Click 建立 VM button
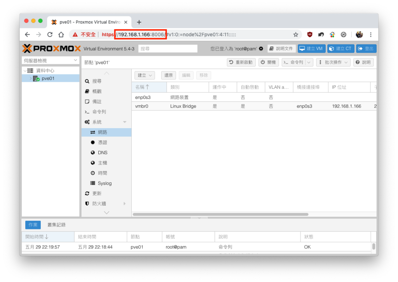This screenshot has width=398, height=282. pos(311,49)
